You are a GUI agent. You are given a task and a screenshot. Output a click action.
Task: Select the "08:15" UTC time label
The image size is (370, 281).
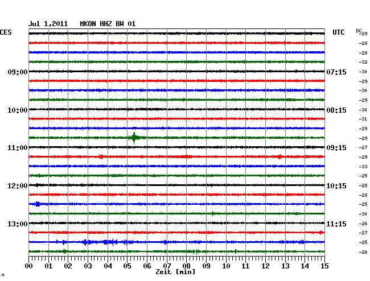336,110
